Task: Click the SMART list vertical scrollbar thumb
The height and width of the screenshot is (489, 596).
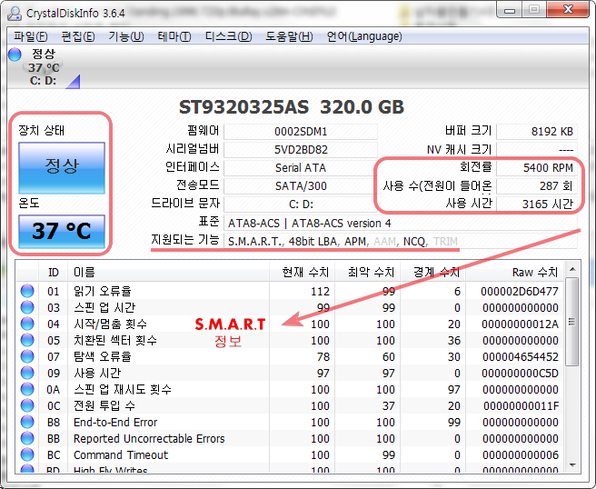Action: [572, 322]
